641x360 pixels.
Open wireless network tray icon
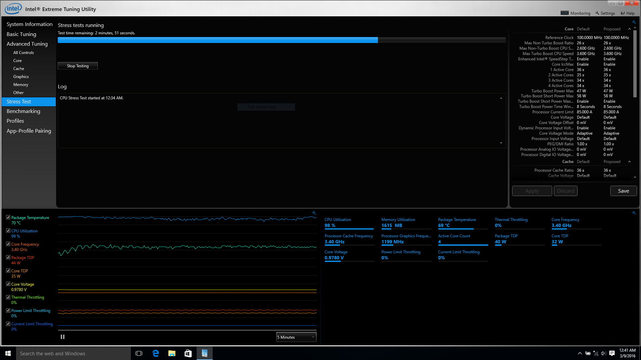(x=596, y=353)
